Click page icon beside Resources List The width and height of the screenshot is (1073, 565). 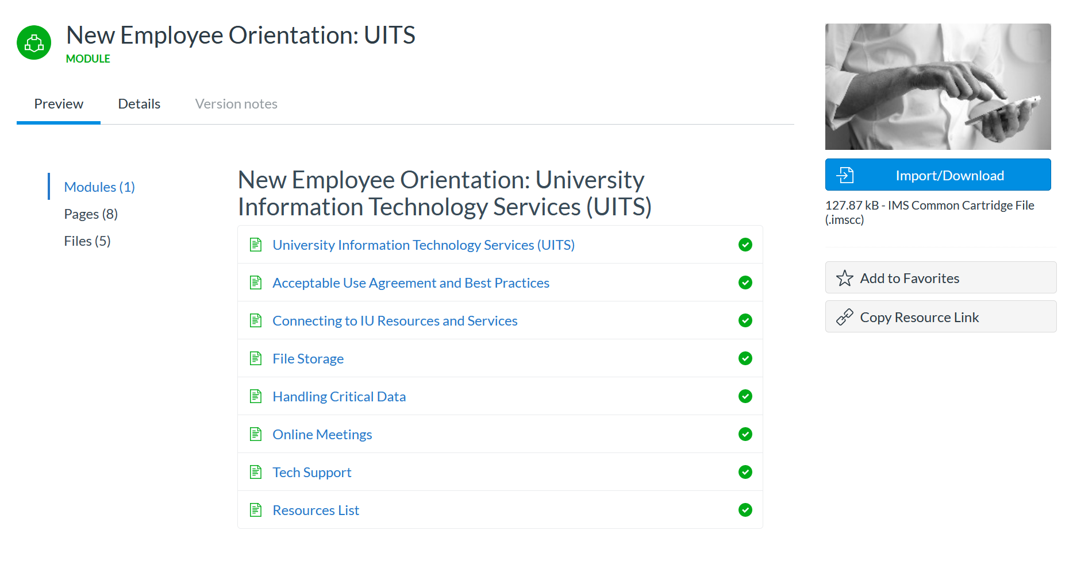pyautogui.click(x=256, y=510)
